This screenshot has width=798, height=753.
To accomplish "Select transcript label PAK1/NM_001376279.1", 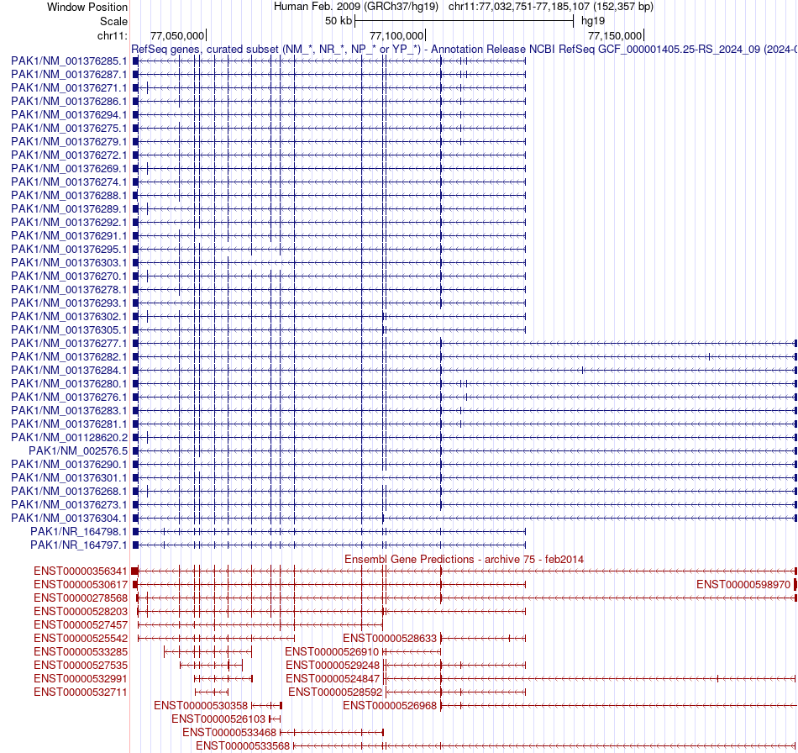I will point(69,141).
